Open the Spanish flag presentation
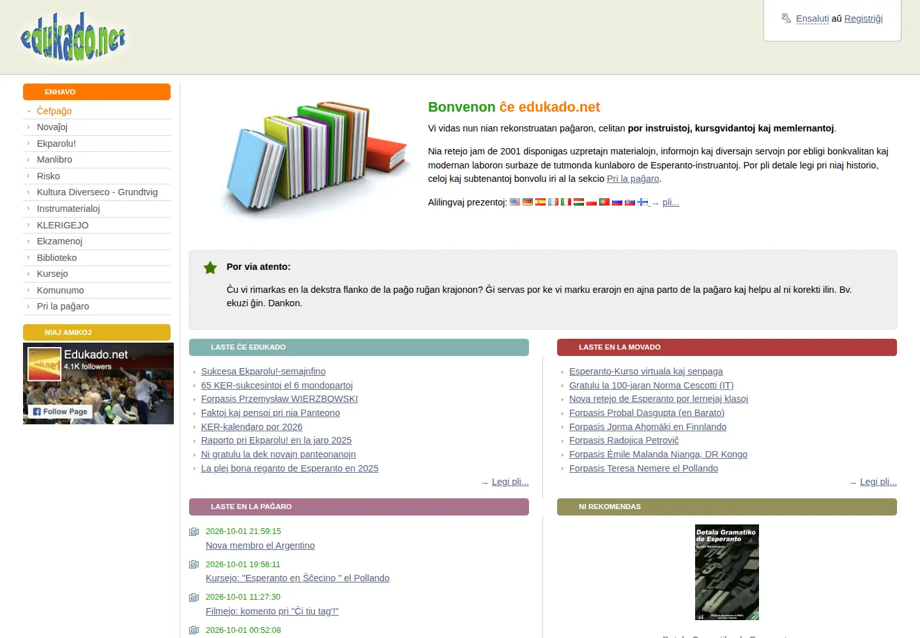Screen dimensions: 920x638 point(540,202)
